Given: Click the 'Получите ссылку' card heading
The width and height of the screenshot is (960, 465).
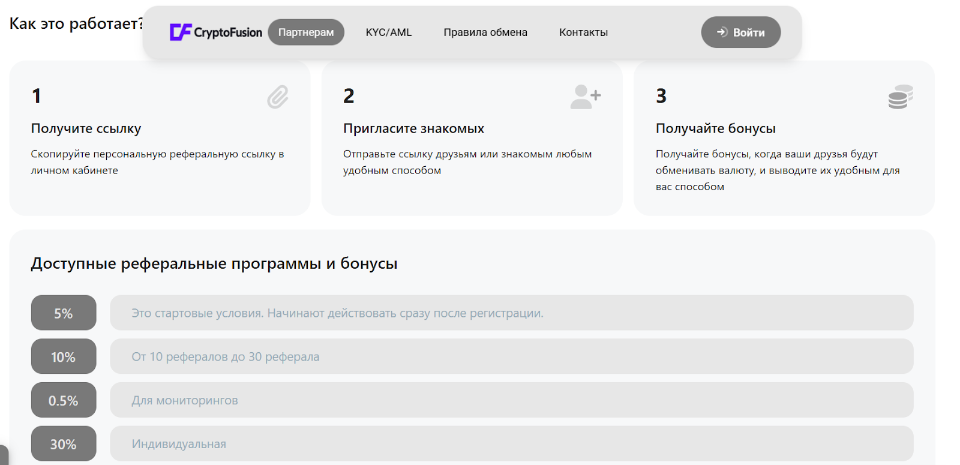Looking at the screenshot, I should click(86, 128).
